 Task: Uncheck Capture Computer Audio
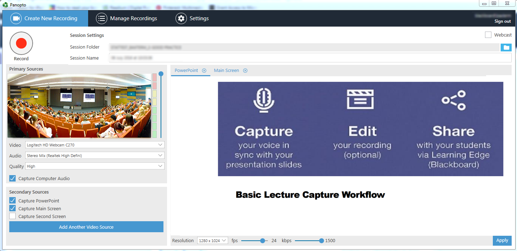12,178
